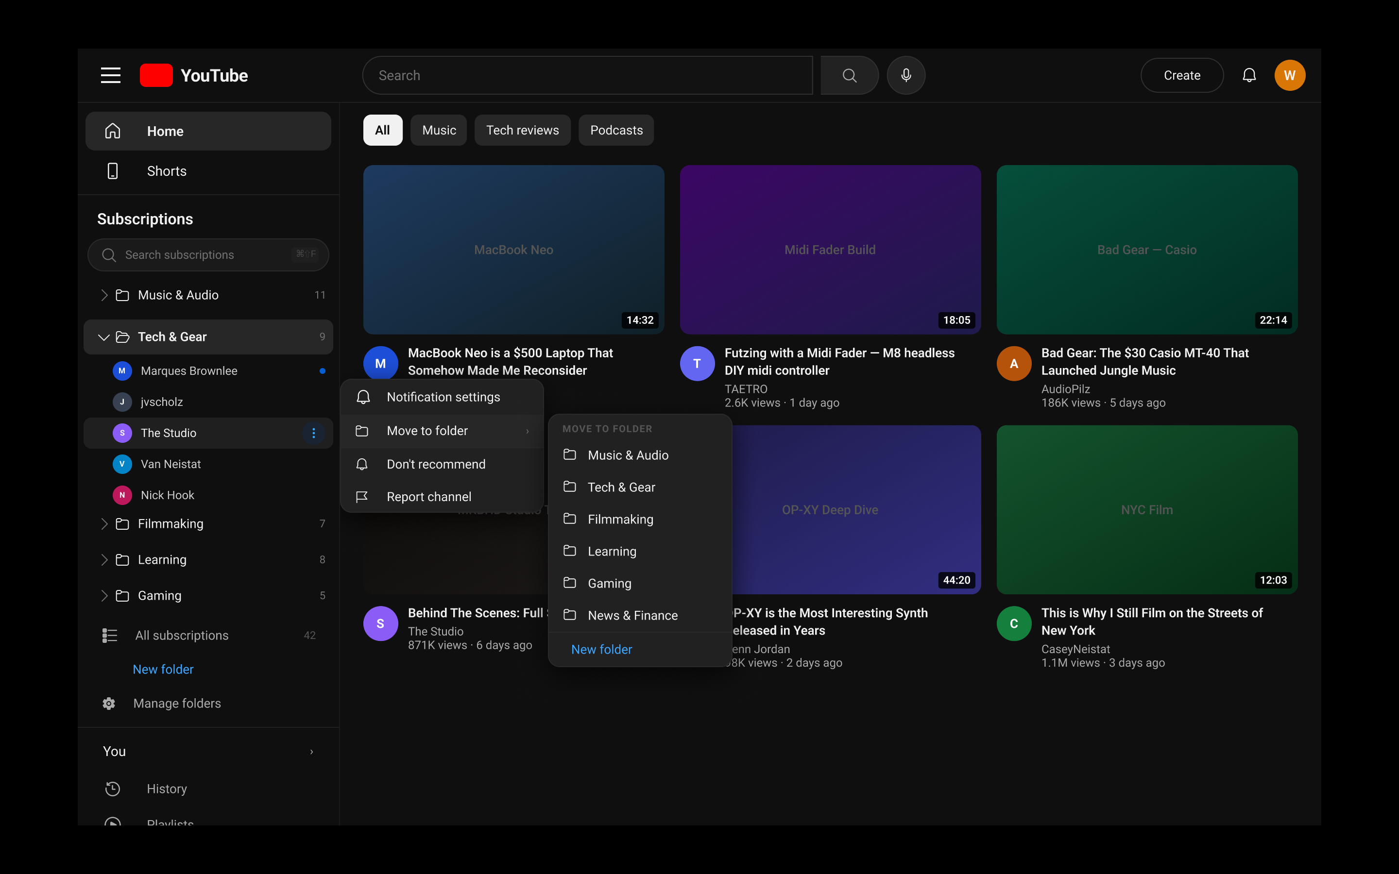Click the Search subscriptions field

click(x=208, y=255)
